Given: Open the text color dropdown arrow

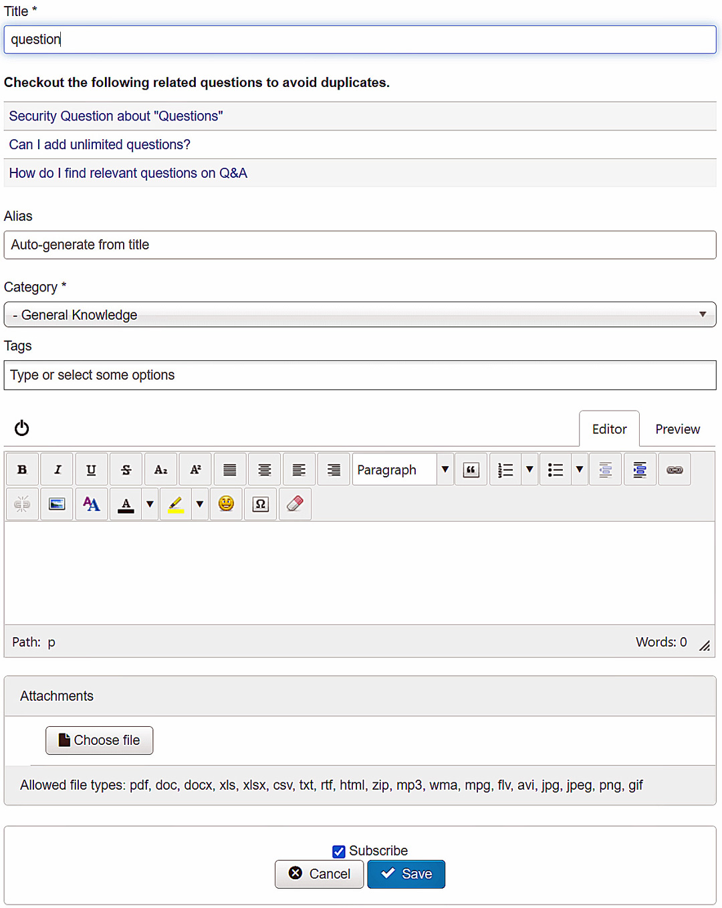Looking at the screenshot, I should [x=150, y=504].
